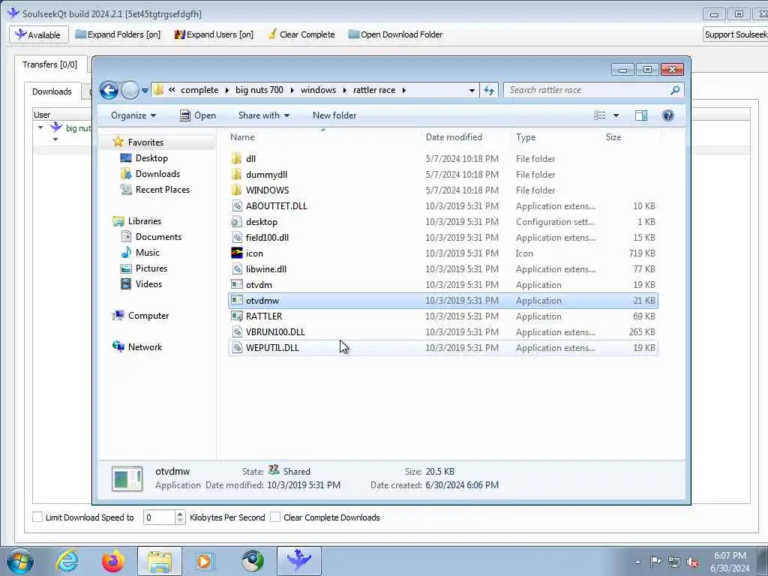Click Clear Complete in Soulseek toolbar
The height and width of the screenshot is (576, 768).
pos(301,34)
